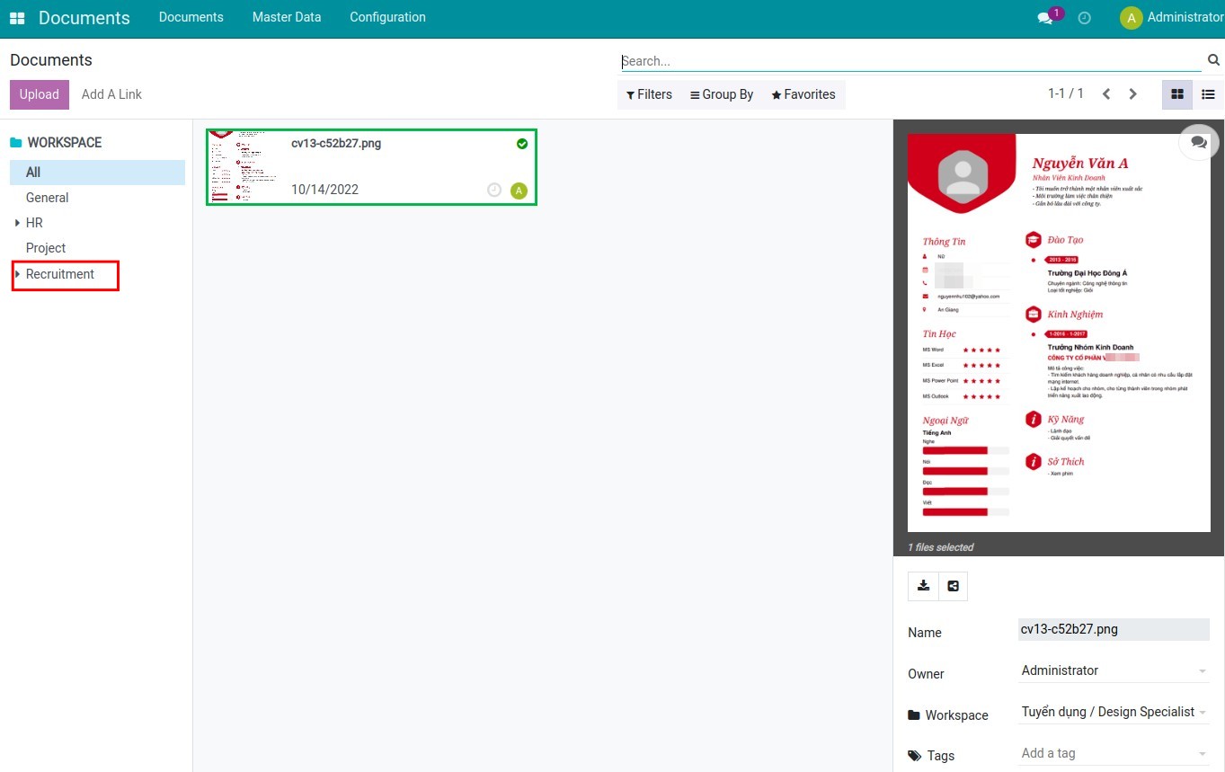Open the Configuration menu
1225x772 pixels.
tap(387, 17)
